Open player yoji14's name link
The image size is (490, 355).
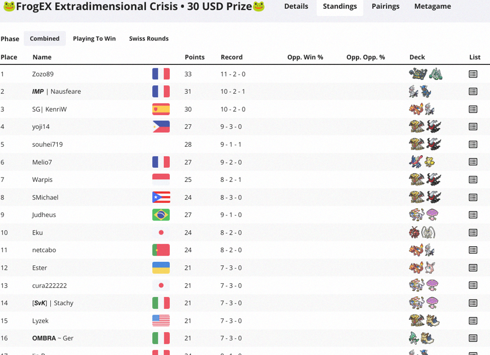pos(41,127)
